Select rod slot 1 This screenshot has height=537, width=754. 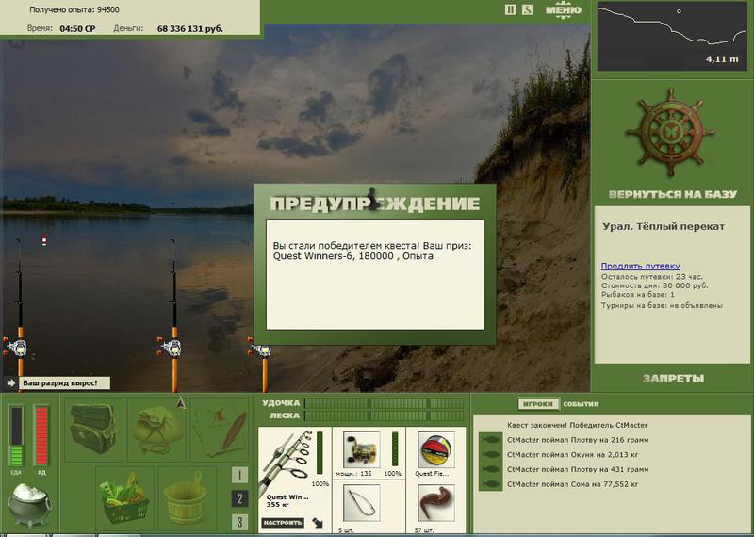point(239,475)
